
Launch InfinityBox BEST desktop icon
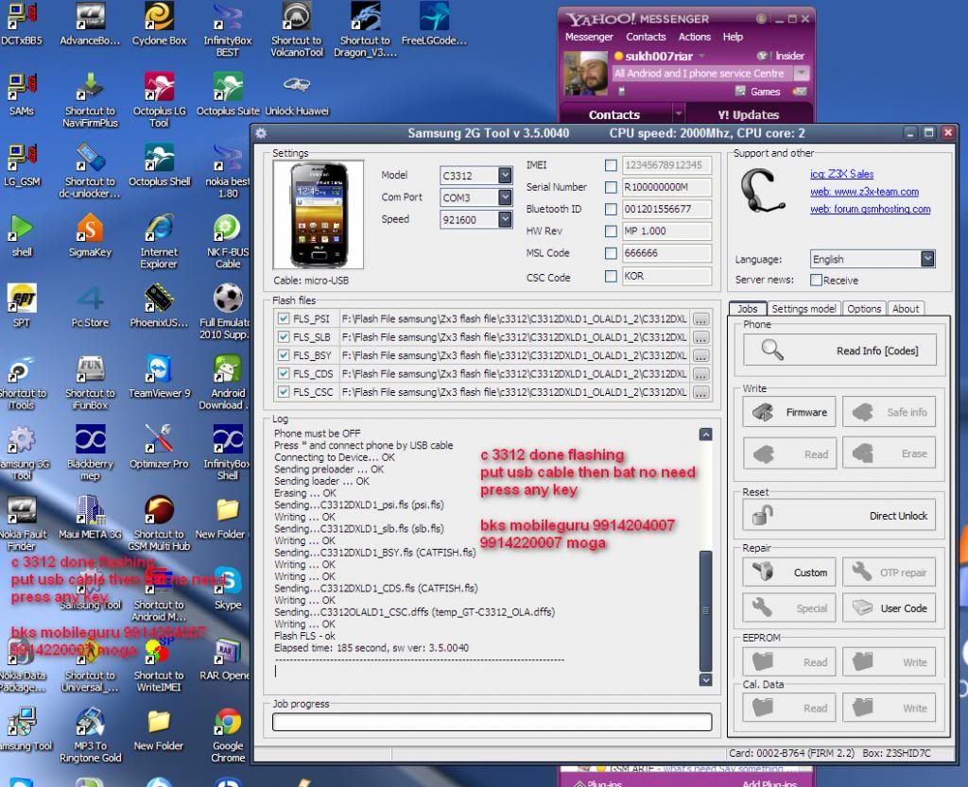coord(227,28)
